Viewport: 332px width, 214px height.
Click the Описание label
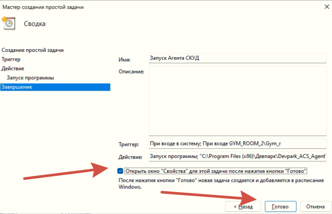point(131,71)
